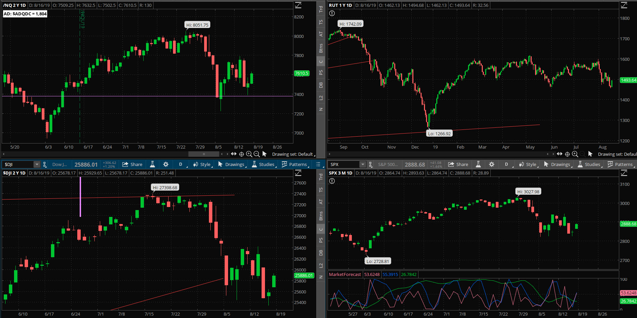Zoom in on the RUT chart

click(575, 154)
